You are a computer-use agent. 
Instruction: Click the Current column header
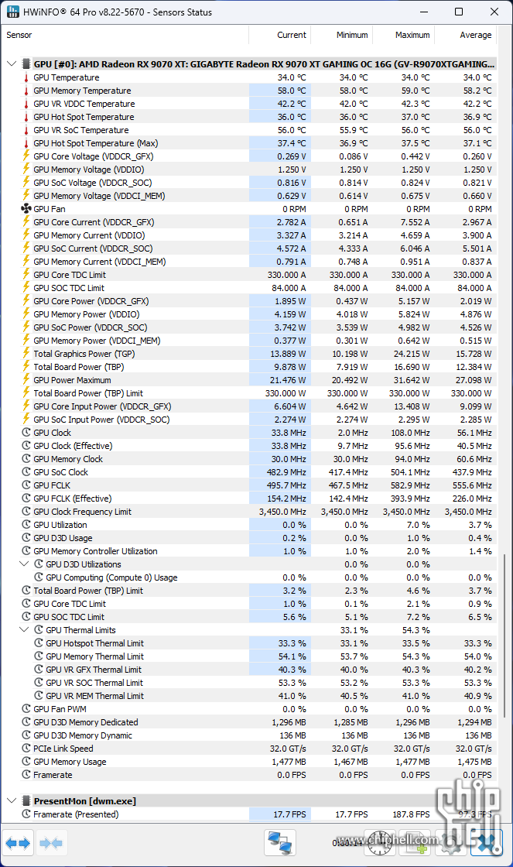tap(280, 35)
